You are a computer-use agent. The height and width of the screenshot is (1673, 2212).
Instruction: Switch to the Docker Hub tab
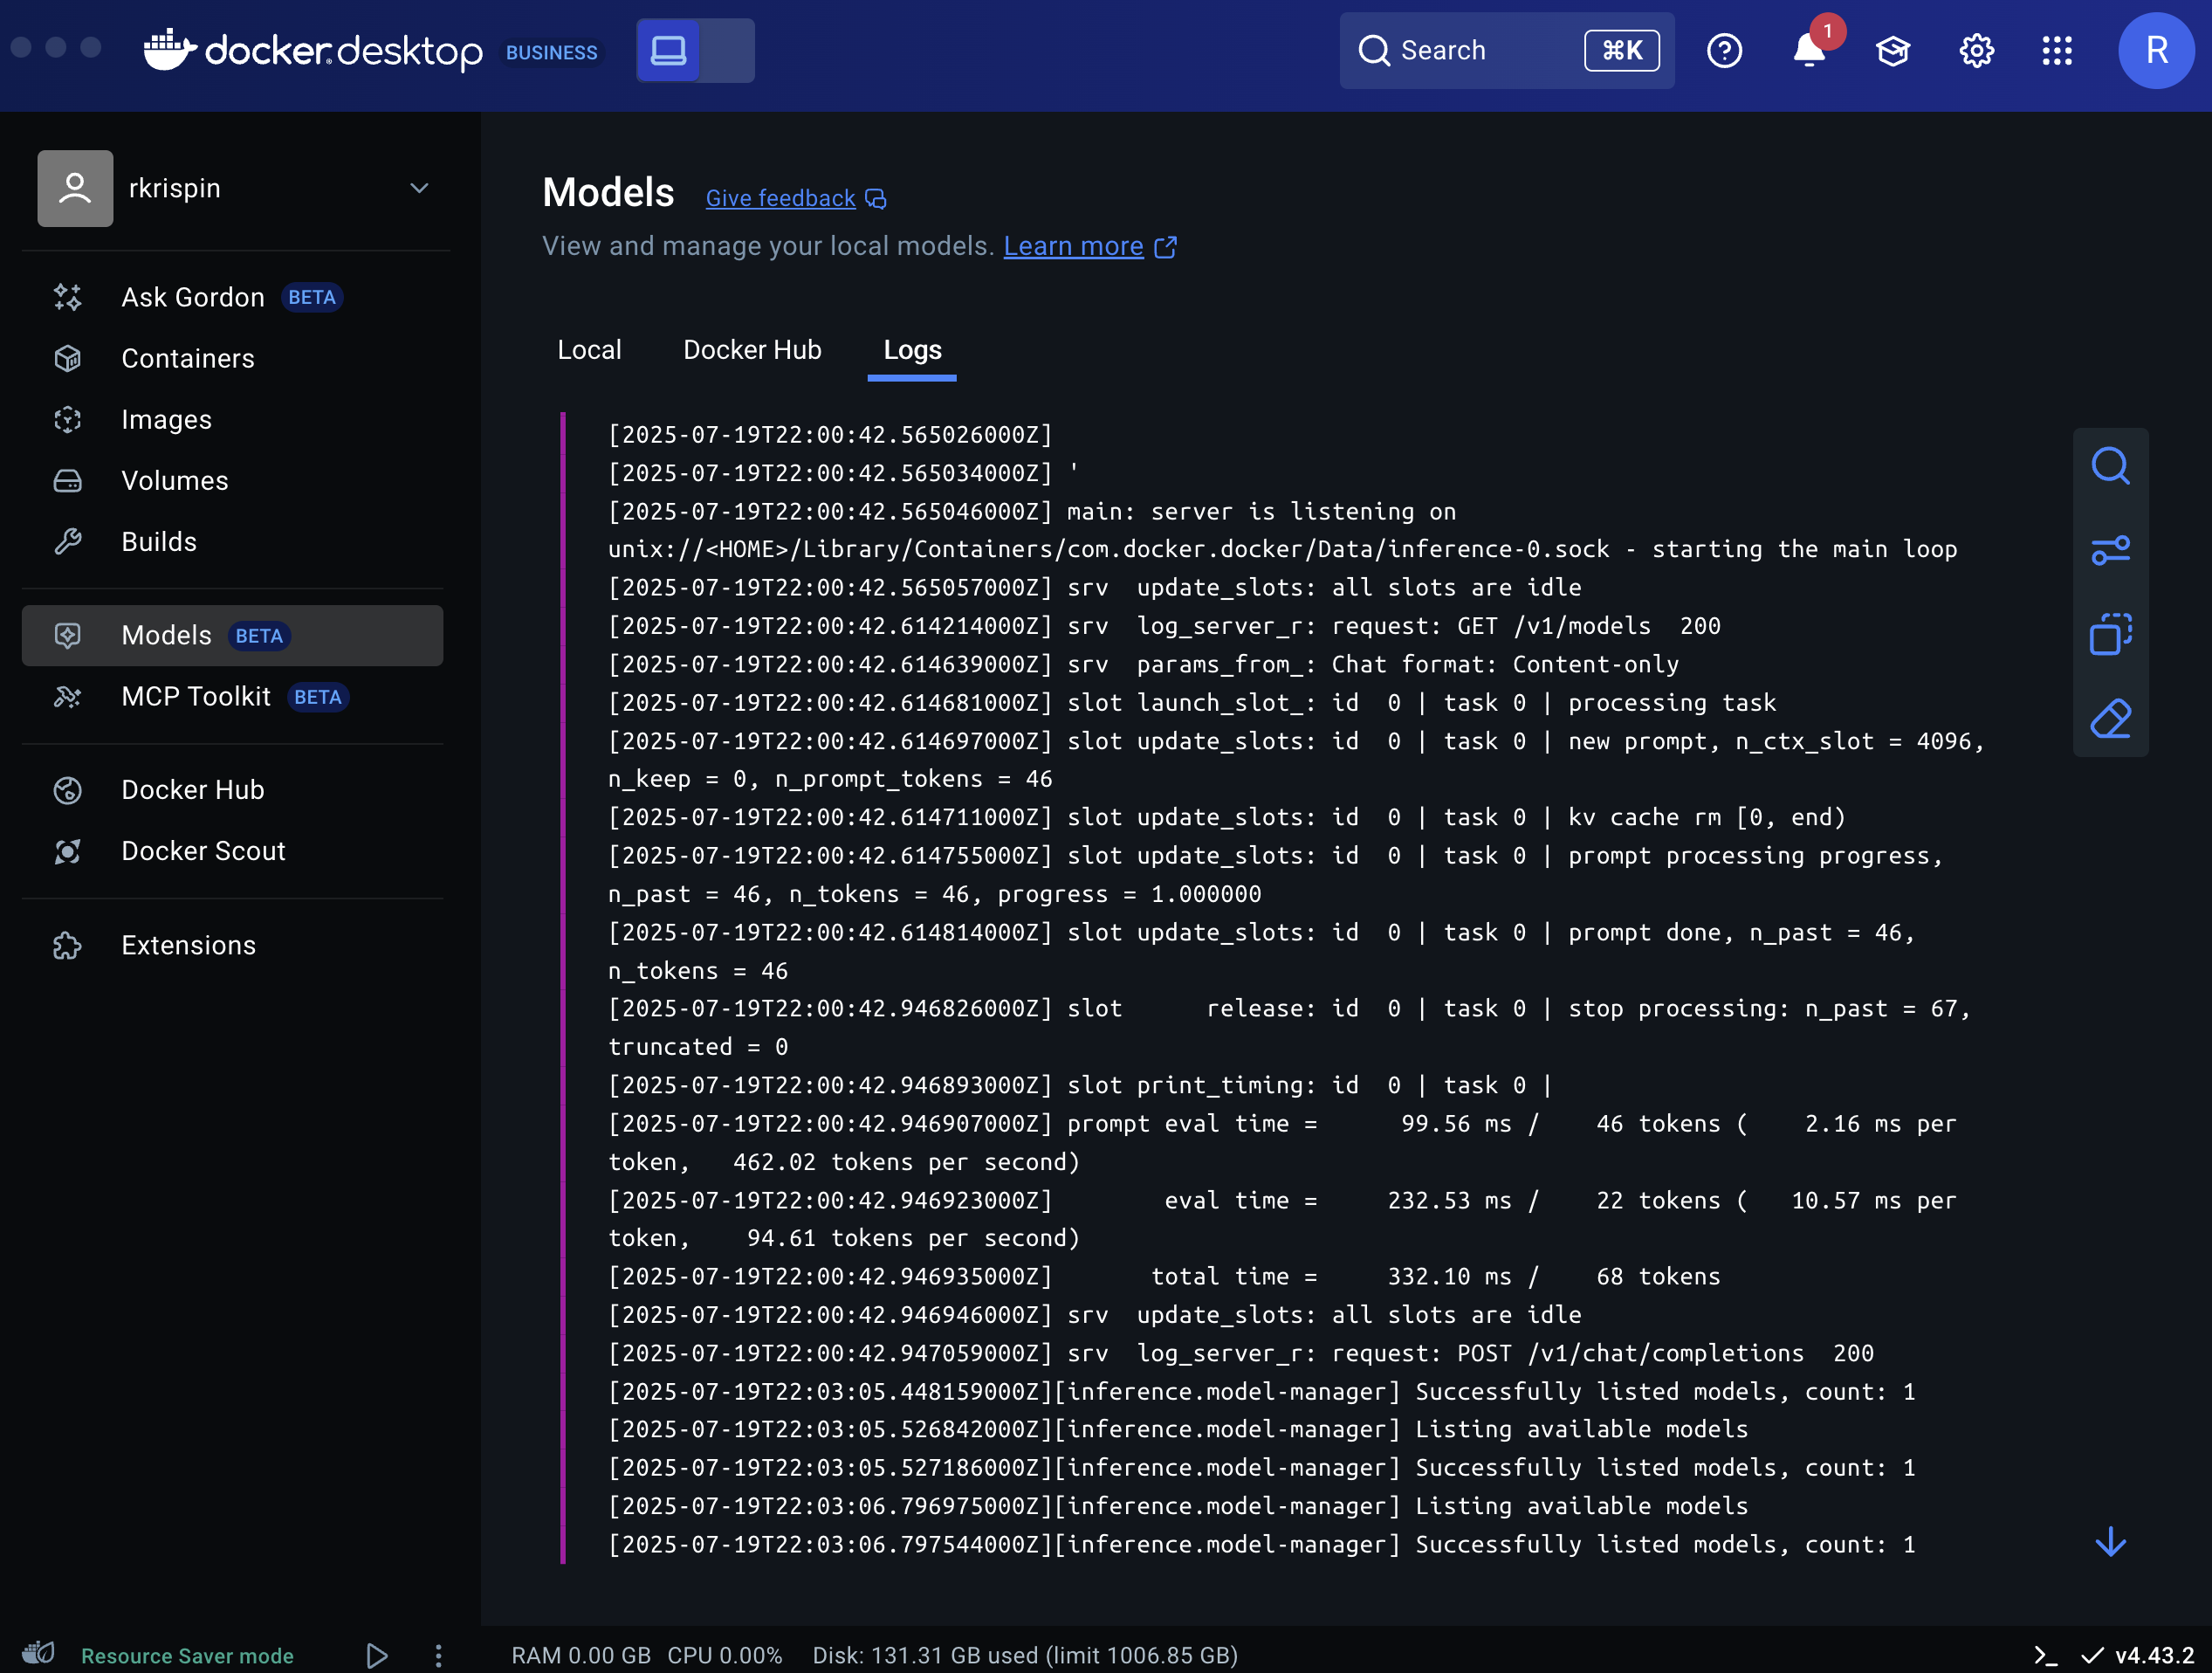pos(752,349)
